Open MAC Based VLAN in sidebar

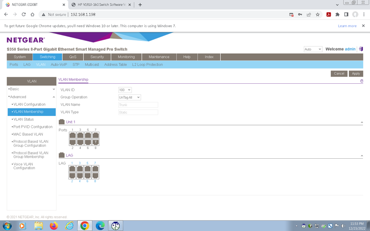click(28, 134)
